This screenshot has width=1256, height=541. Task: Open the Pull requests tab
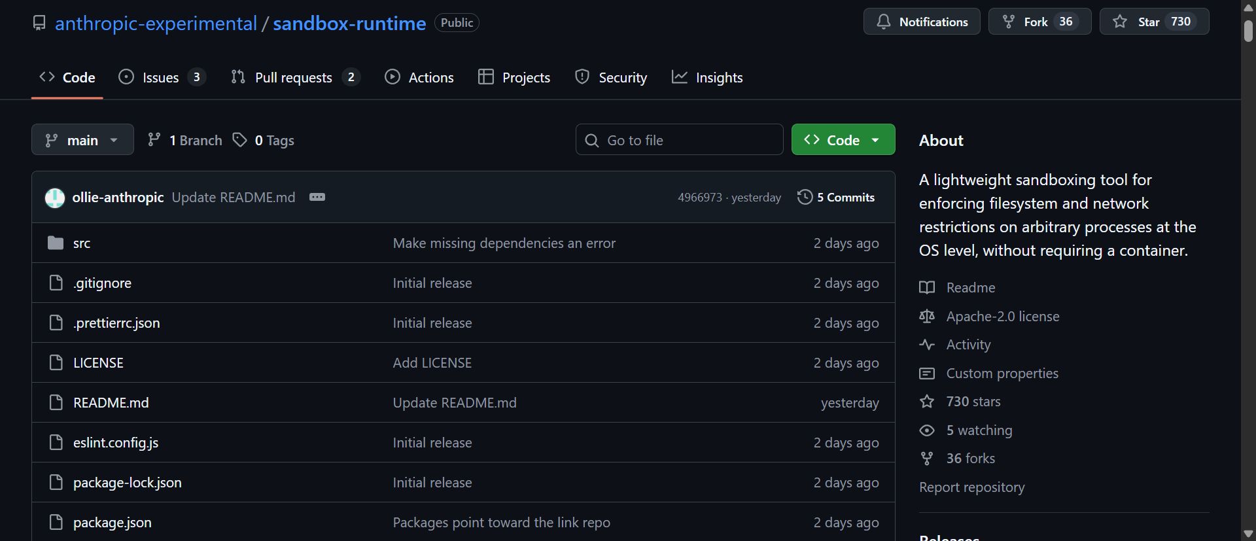(x=294, y=77)
